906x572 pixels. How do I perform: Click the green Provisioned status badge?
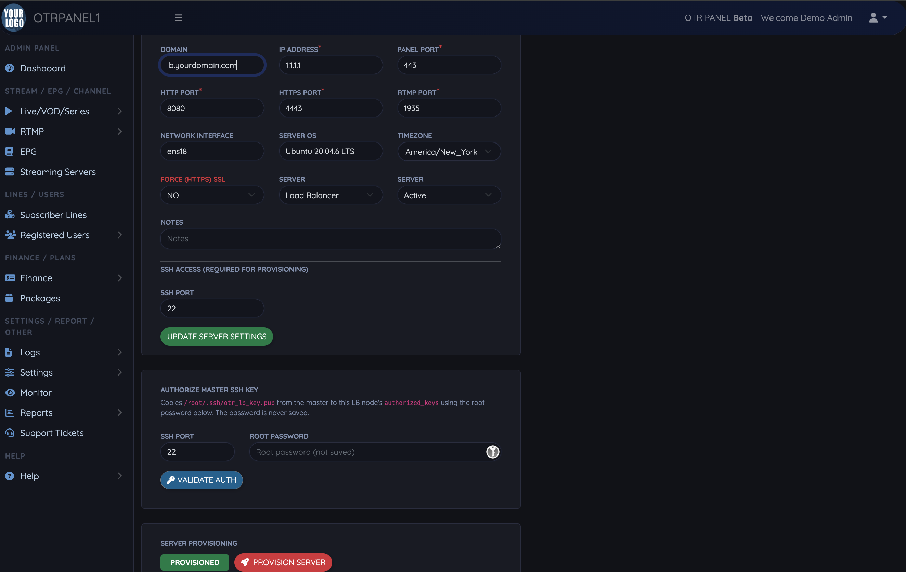coord(195,562)
